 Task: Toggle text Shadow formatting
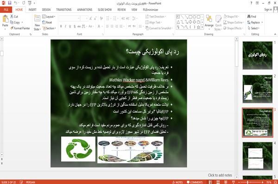point(75,26)
